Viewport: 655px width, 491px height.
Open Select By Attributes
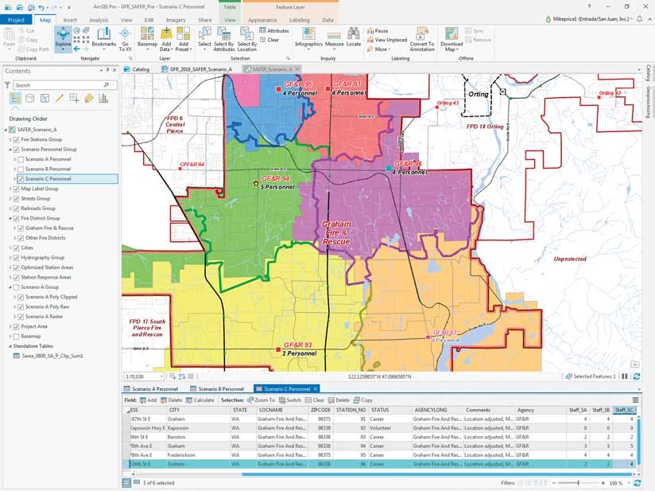tap(224, 39)
